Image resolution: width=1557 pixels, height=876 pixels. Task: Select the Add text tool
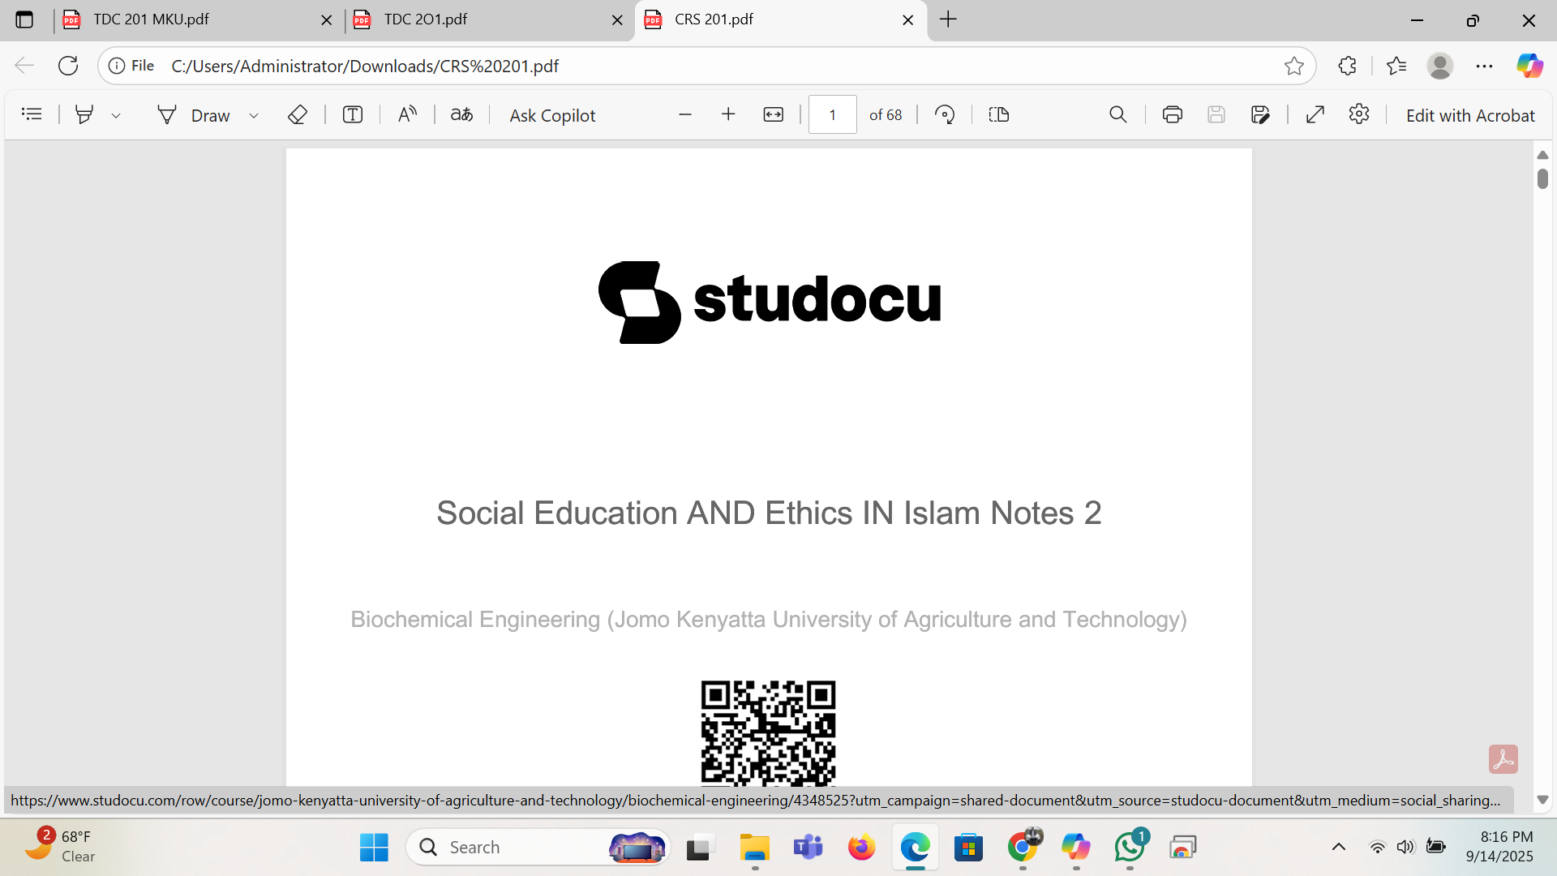click(x=352, y=114)
